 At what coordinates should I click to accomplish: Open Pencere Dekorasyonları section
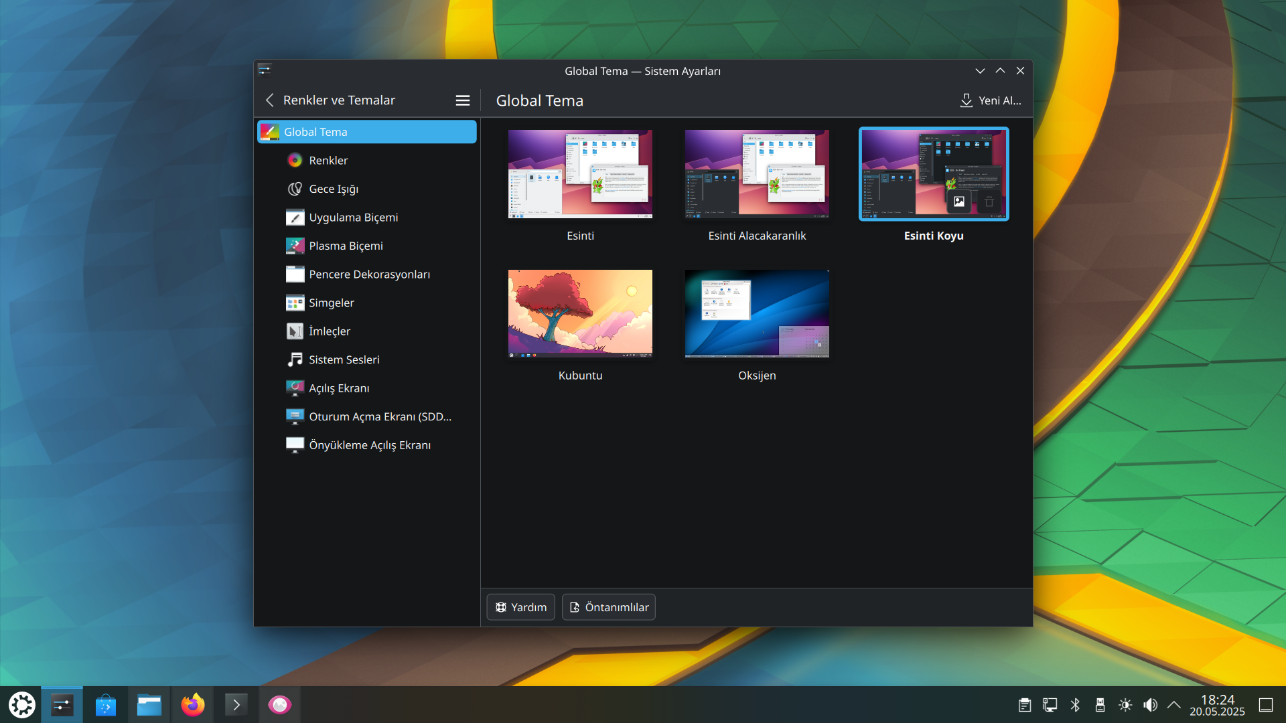coord(369,274)
